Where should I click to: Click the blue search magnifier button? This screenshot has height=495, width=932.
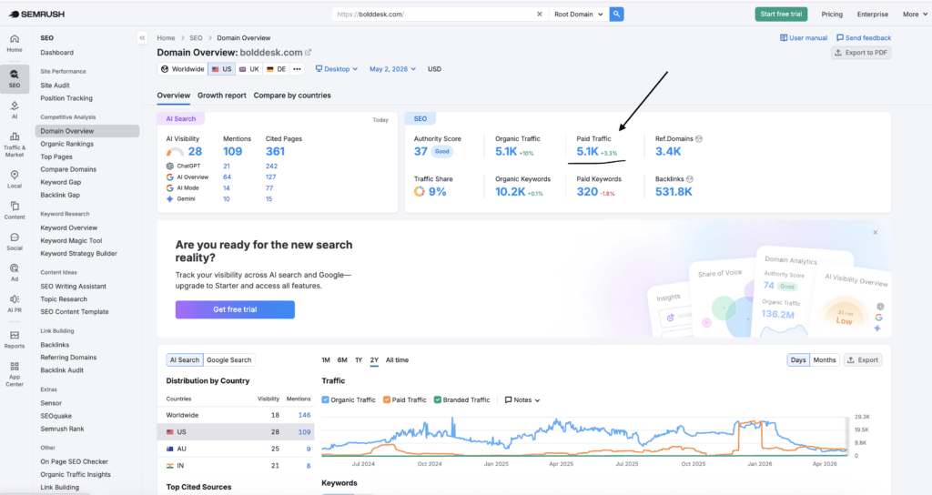616,15
